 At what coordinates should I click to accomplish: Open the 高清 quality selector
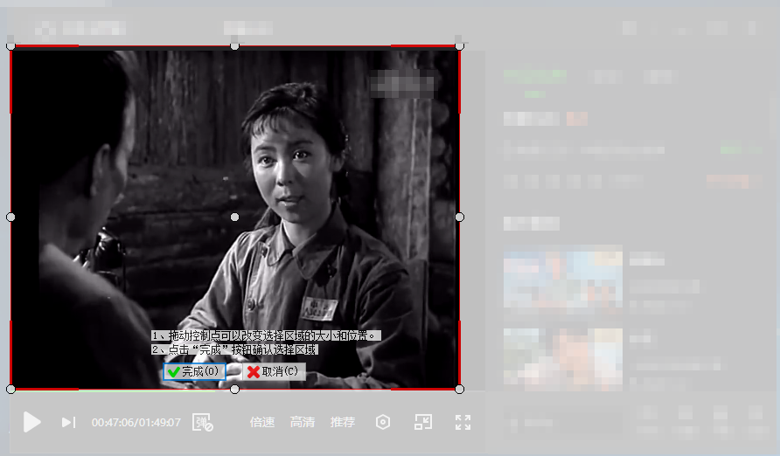pos(303,423)
